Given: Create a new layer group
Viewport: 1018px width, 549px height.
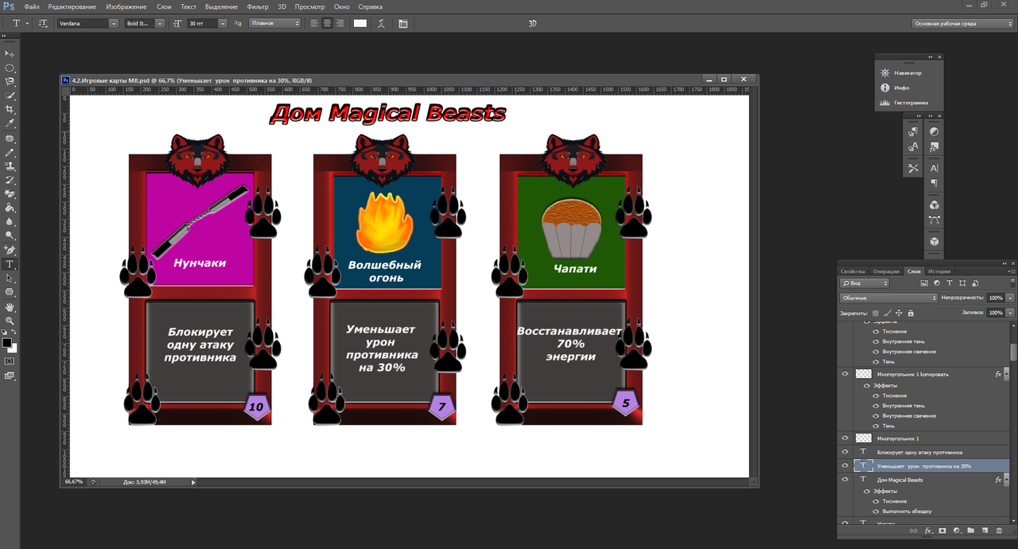Looking at the screenshot, I should (970, 530).
